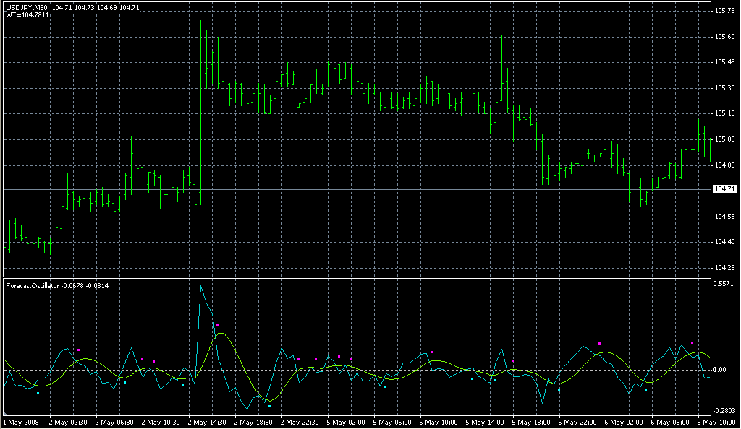Screen dimensions: 741x429
Task: Click the 104.25 price axis label
Action: pyautogui.click(x=724, y=267)
